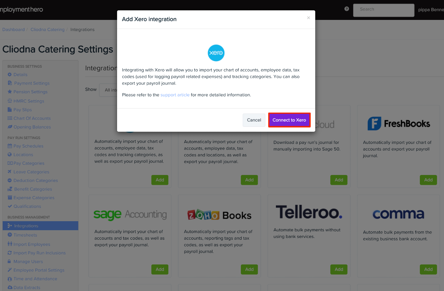Add the FreshBooks integration
Image resolution: width=444 pixels, height=291 pixels.
[x=428, y=180]
